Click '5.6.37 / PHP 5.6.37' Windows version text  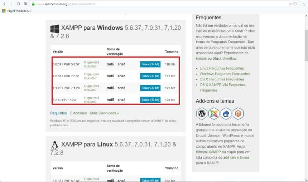point(66,64)
